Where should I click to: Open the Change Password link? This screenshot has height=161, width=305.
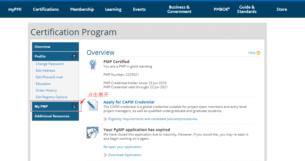click(x=49, y=64)
